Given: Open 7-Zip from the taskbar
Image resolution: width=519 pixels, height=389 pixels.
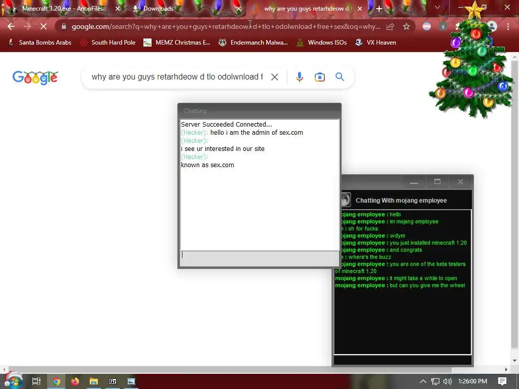Looking at the screenshot, I should click(x=113, y=381).
